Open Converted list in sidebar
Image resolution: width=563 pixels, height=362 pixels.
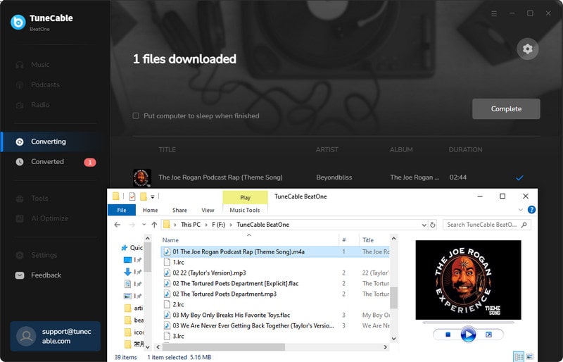[x=47, y=162]
